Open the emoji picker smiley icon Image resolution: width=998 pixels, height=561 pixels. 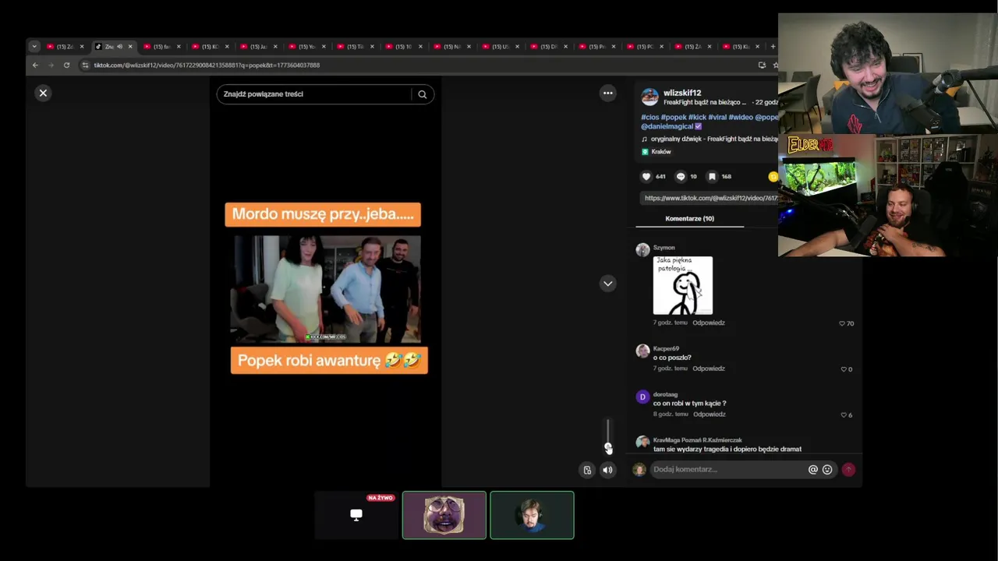[x=827, y=469]
